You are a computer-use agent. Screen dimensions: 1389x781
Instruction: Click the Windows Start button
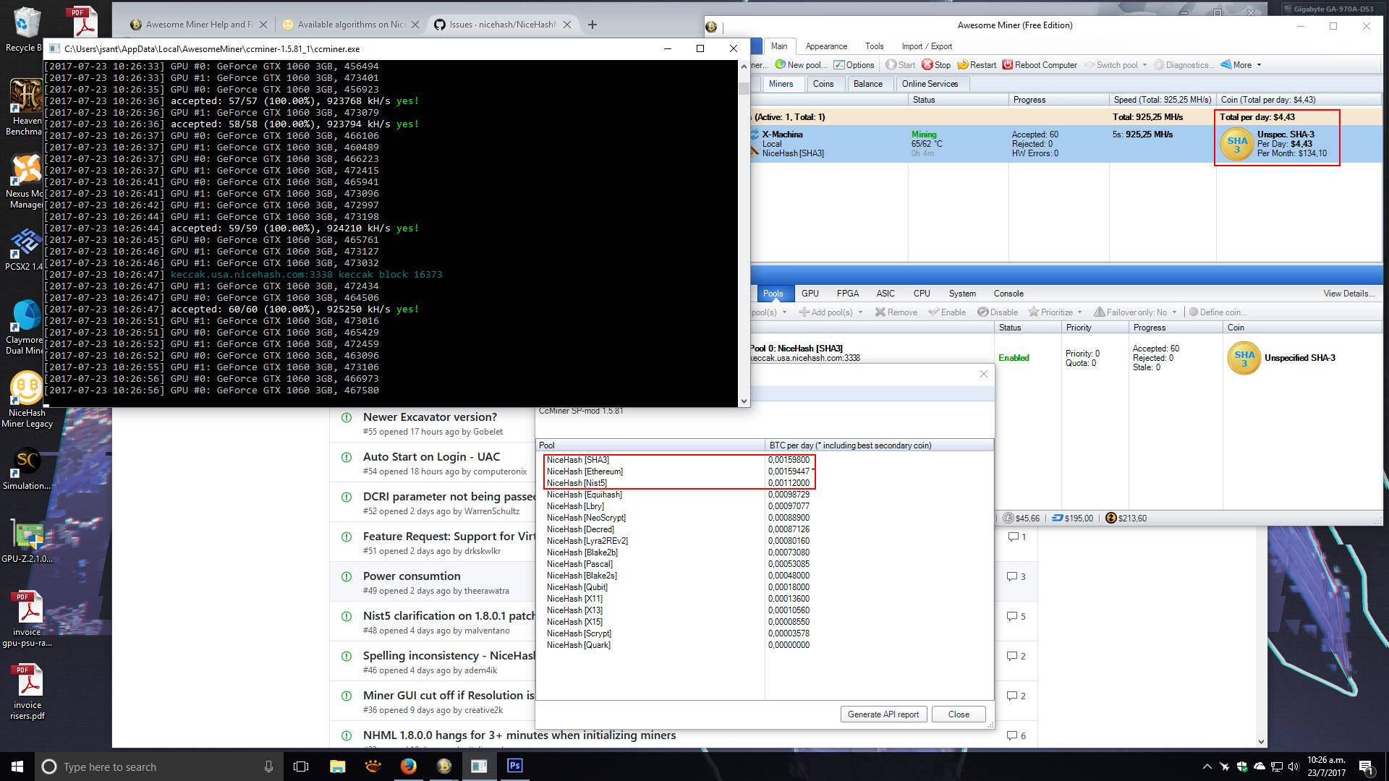tap(17, 767)
